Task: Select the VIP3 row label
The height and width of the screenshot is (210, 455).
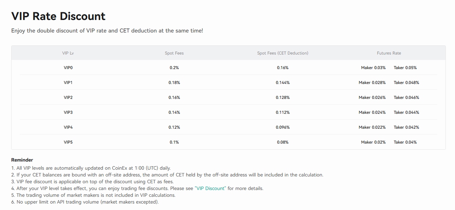Action: click(x=68, y=112)
